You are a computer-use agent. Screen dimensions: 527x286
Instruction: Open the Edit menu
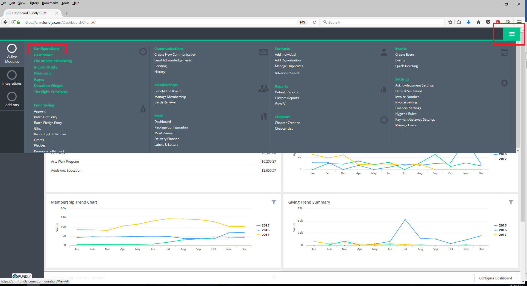(x=12, y=3)
